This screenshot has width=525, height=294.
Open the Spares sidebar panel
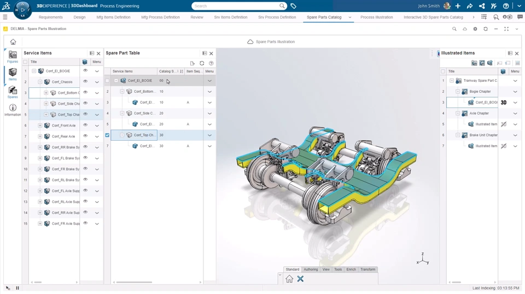pos(13,92)
